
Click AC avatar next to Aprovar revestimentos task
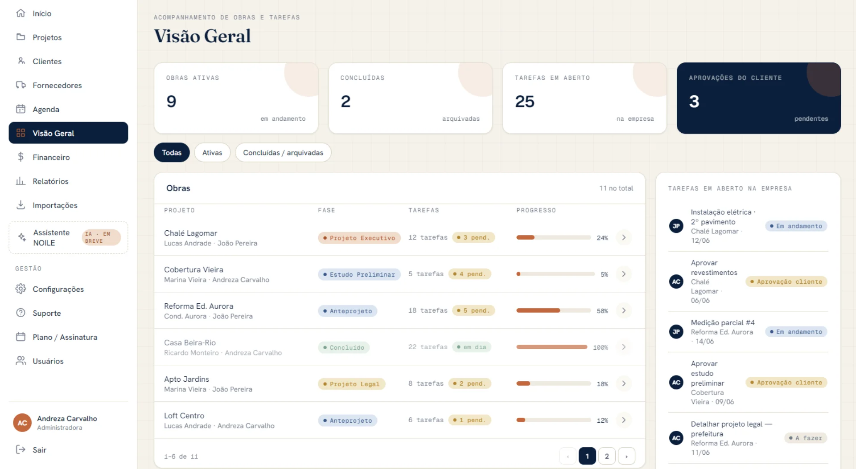[x=676, y=281]
